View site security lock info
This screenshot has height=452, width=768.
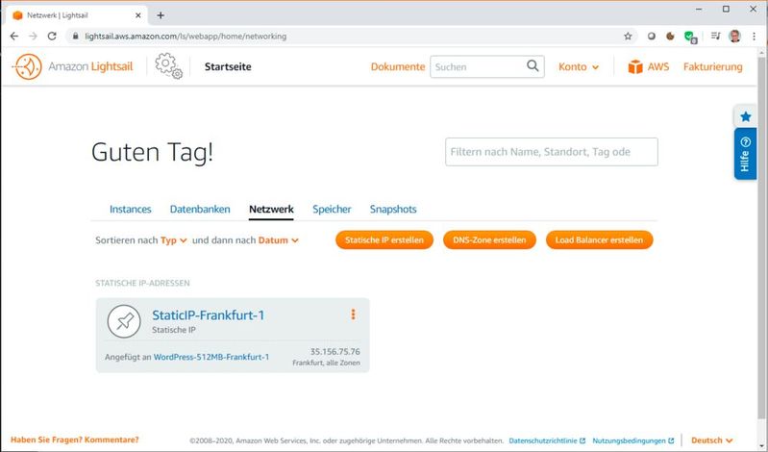click(75, 37)
